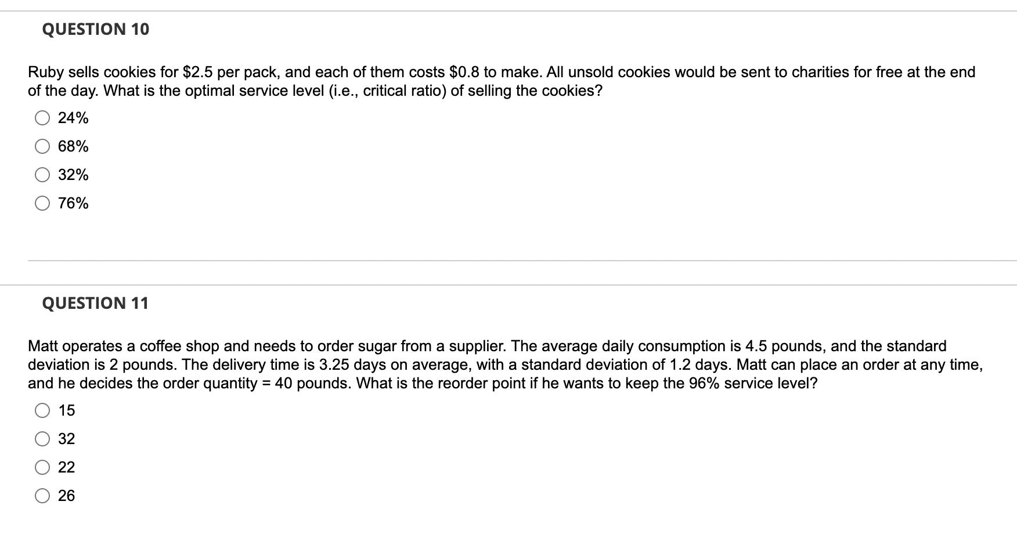Click the divider between Question 10 and 11
1017x548 pixels.
[x=509, y=261]
